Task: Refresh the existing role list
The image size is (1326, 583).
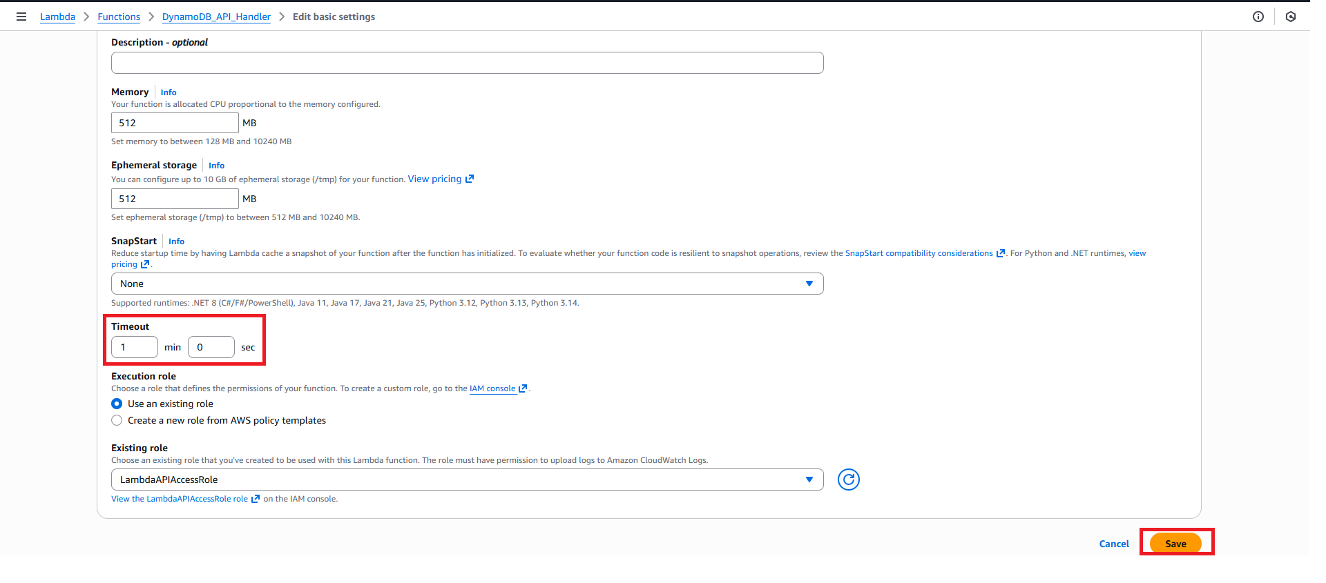Action: coord(848,480)
